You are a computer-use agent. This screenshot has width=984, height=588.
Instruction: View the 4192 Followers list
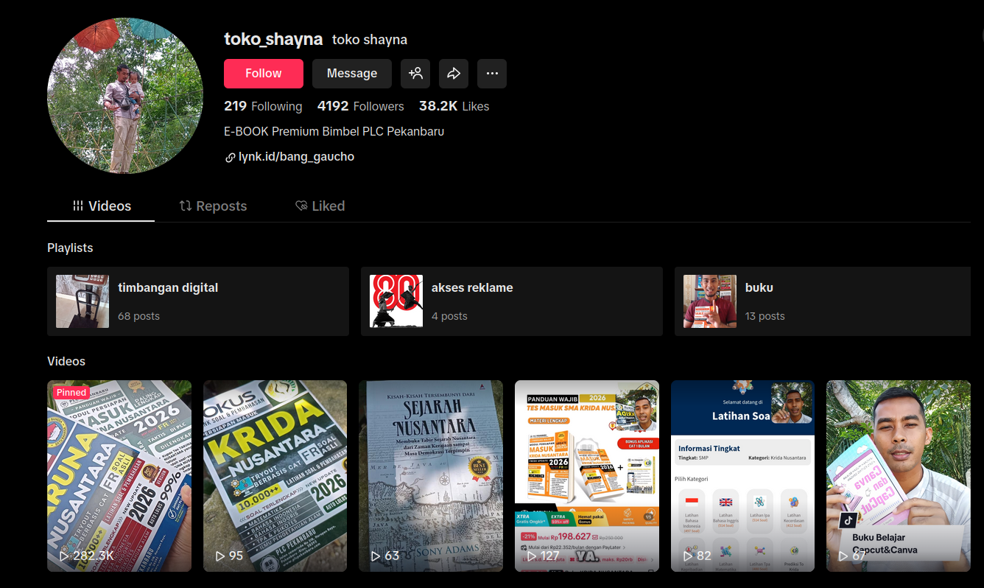(360, 106)
